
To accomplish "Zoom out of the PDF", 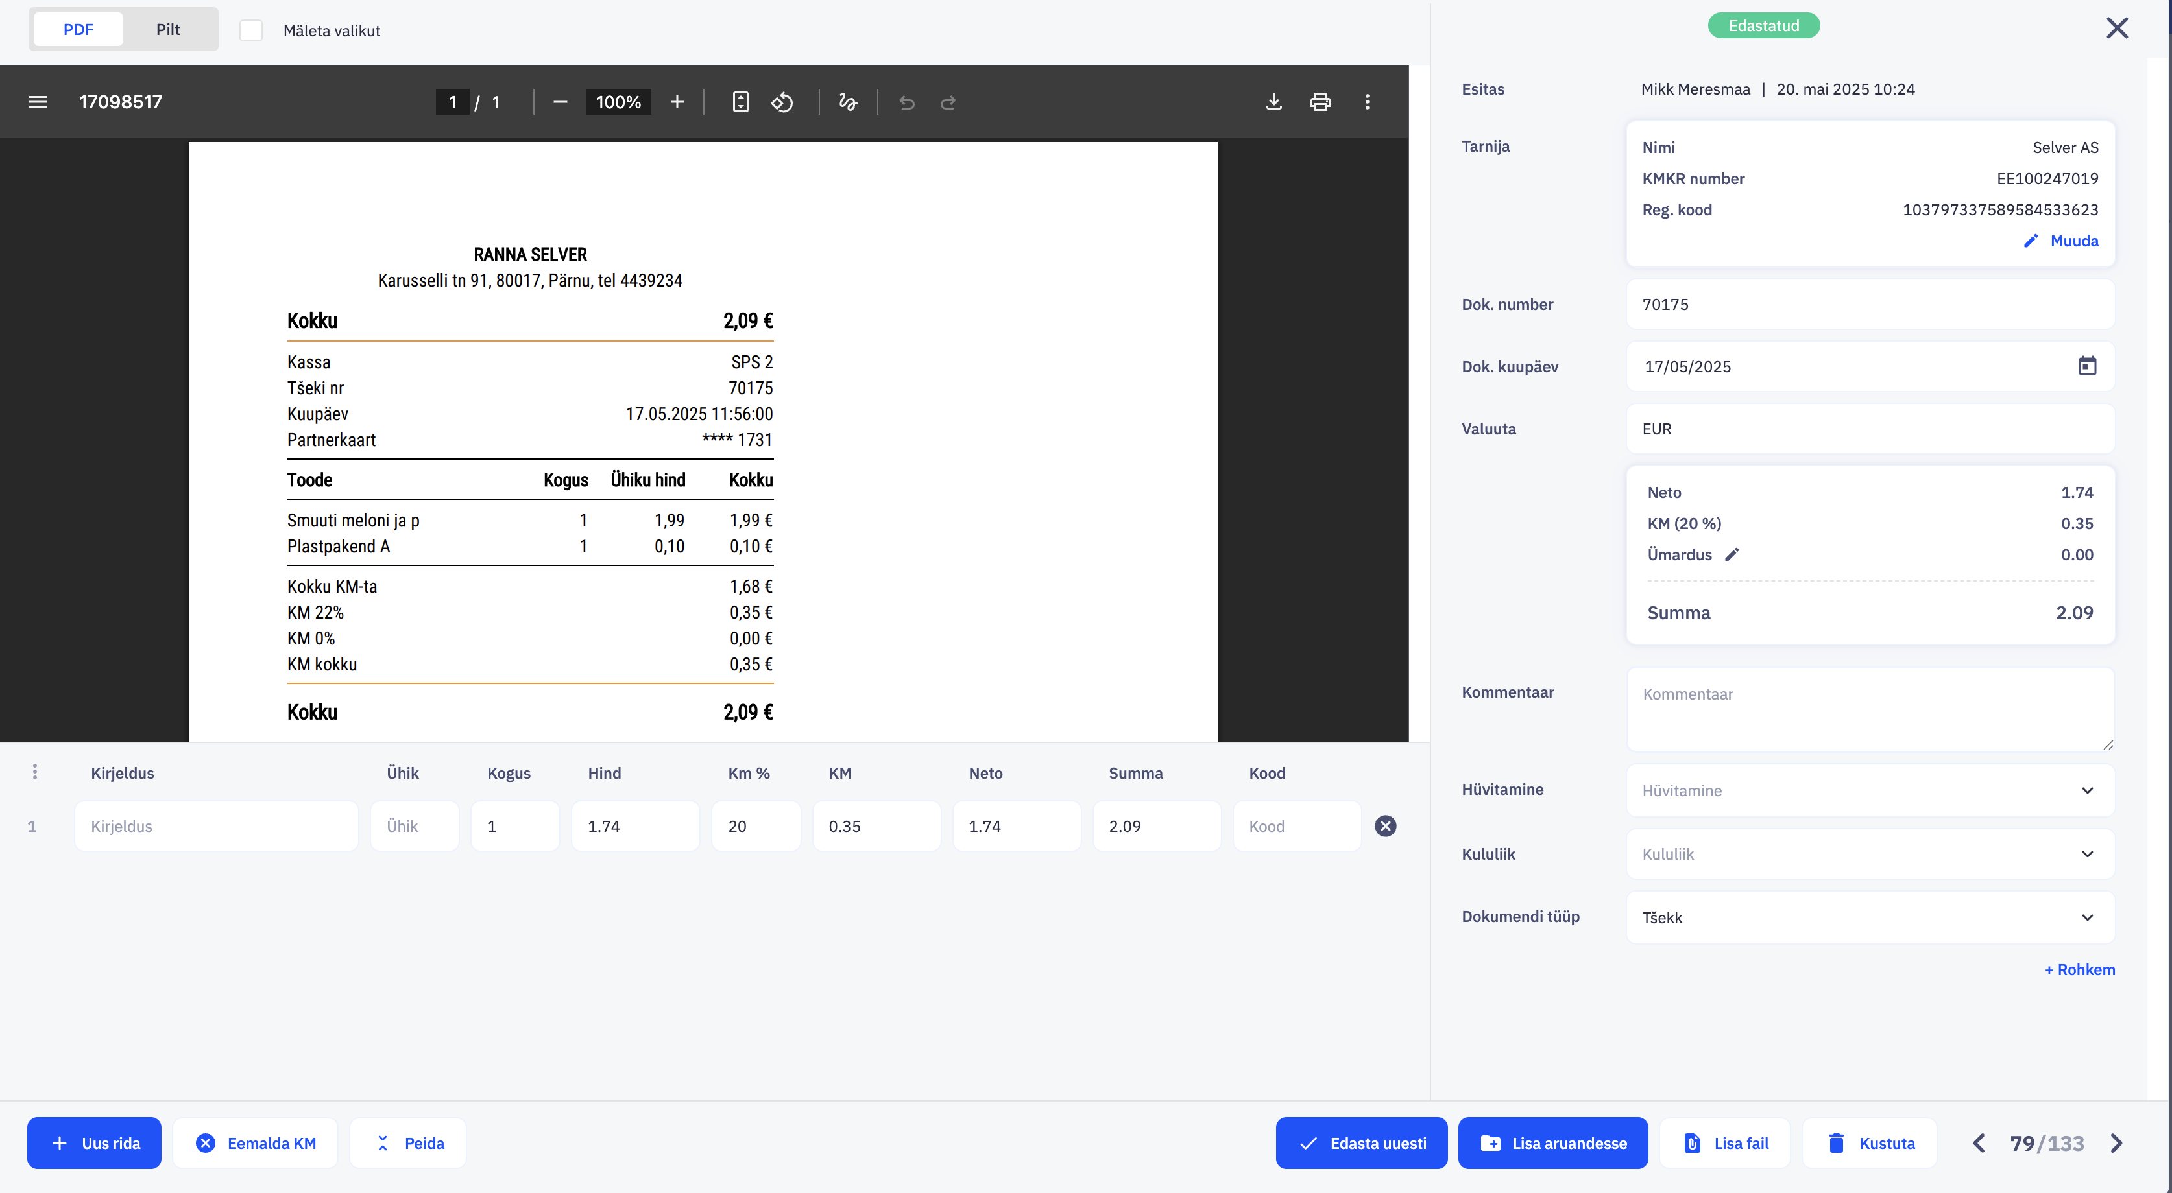I will (x=560, y=102).
